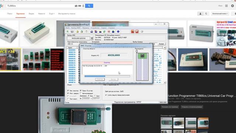Expand the 'Ещё' menu in Google
Screen dimensions: 236x133
(x=52, y=14)
